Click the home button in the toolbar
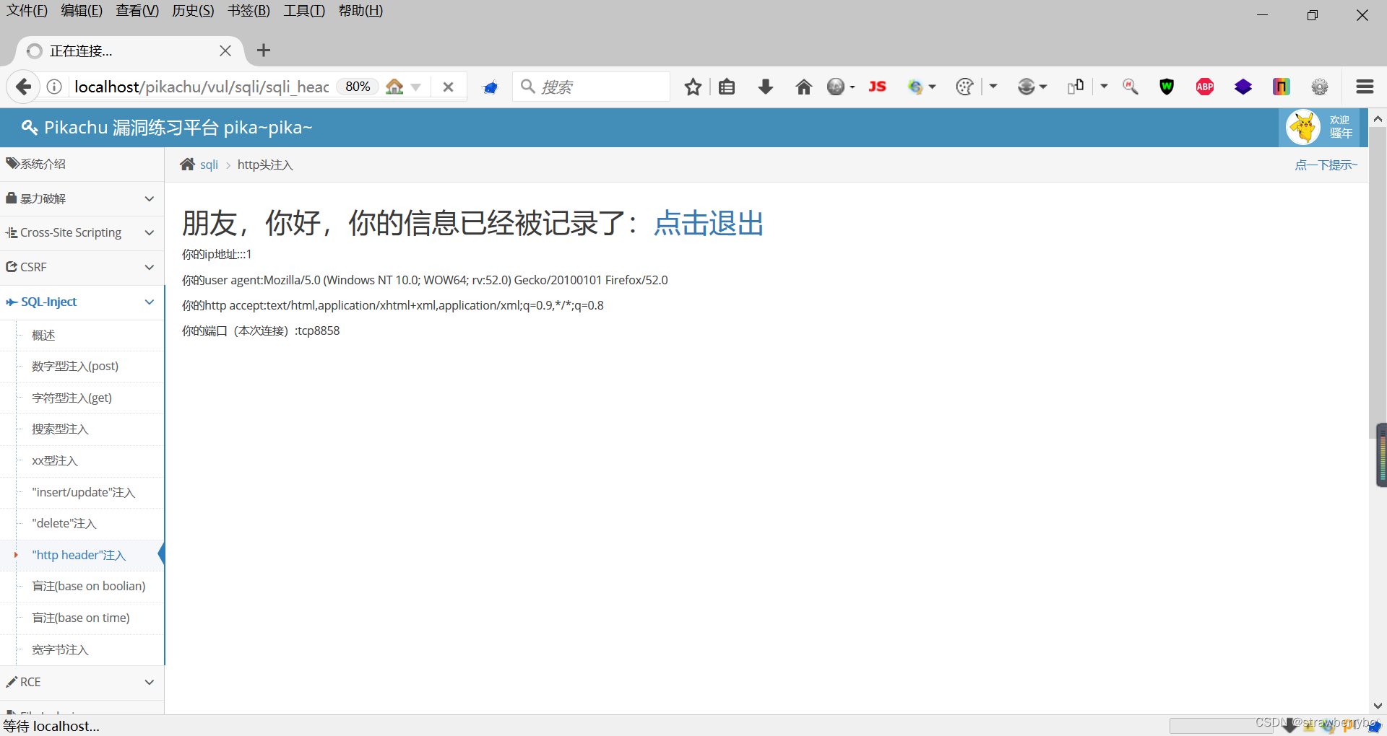 tap(804, 87)
